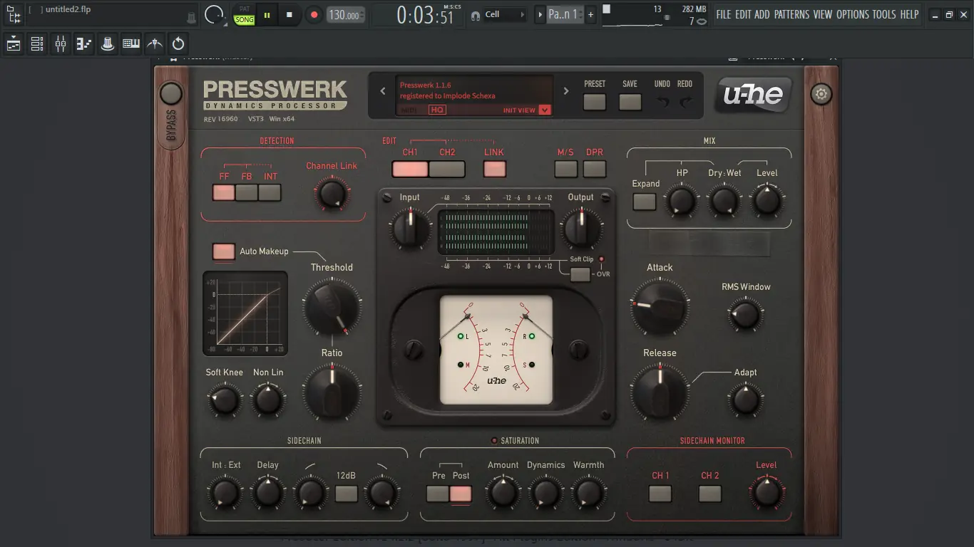Click the PRESET button in Presswerk

[595, 102]
